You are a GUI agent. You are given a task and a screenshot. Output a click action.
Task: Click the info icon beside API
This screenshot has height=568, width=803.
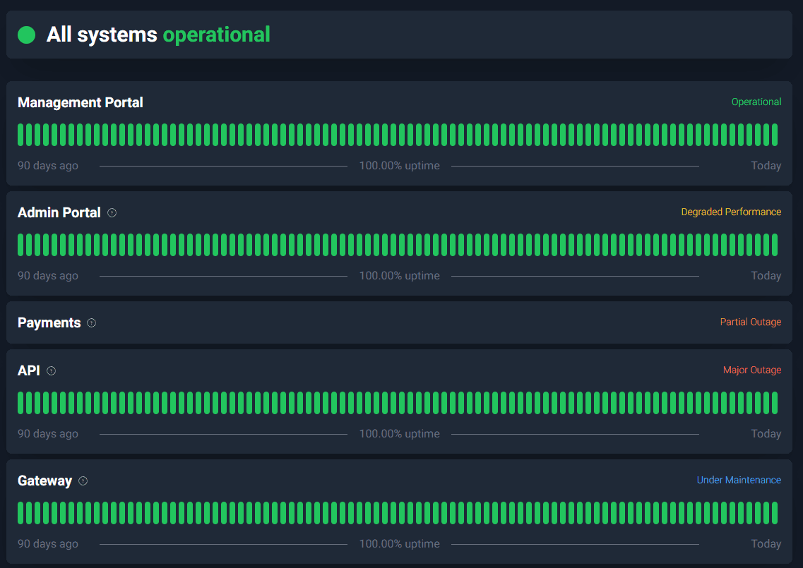tap(52, 370)
